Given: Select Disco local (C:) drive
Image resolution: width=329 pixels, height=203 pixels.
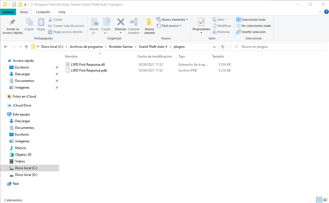Looking at the screenshot, I should click(x=26, y=168).
